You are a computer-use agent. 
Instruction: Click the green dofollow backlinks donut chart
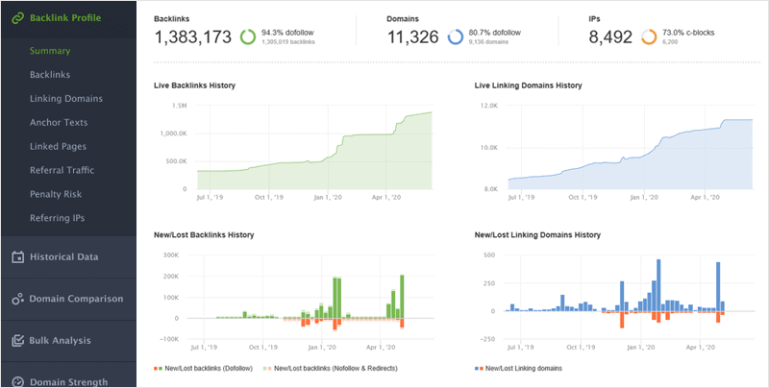248,36
